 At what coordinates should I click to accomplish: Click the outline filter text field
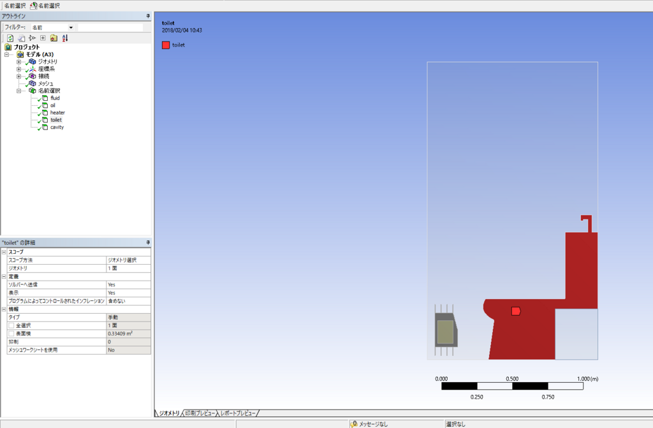(x=110, y=27)
